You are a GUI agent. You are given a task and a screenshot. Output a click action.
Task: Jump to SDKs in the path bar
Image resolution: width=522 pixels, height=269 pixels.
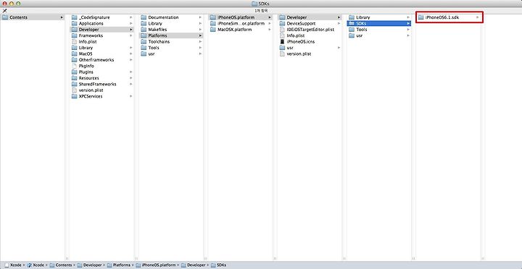tap(218, 265)
